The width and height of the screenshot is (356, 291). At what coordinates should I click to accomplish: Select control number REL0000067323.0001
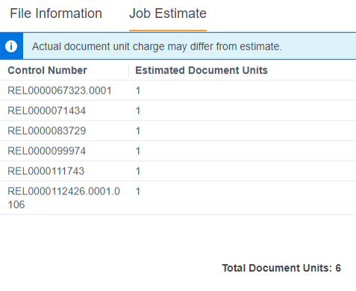pos(60,91)
